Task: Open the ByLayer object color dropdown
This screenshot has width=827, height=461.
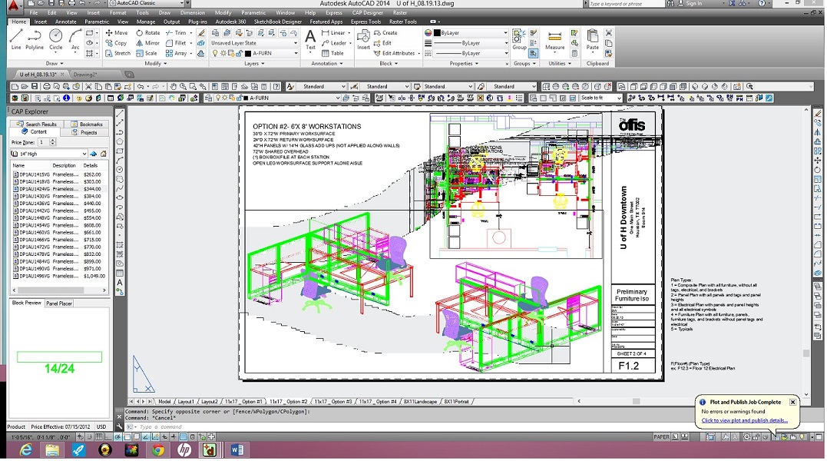Action: [x=470, y=33]
